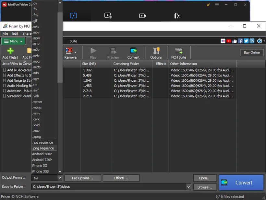Choose .mov in the format list
The image size is (266, 200).
click(44, 32)
